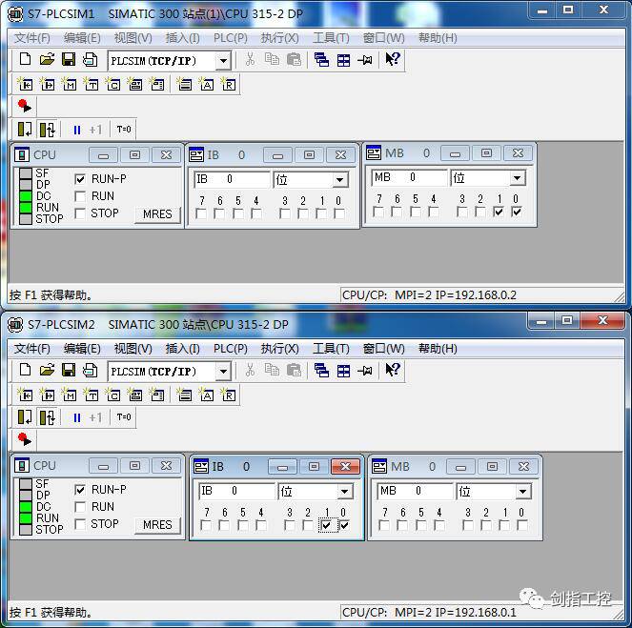Screen dimensions: 632x628
Task: Open 视图(V) menu in PLCSIM1
Action: click(133, 38)
